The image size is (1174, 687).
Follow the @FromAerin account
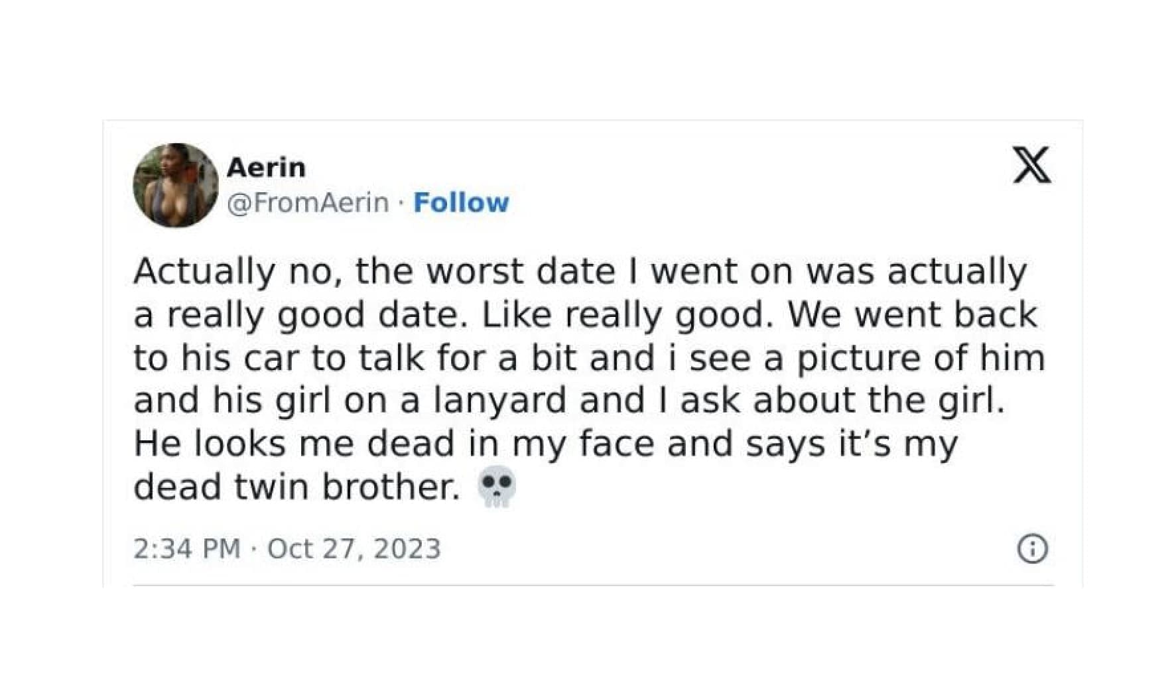pyautogui.click(x=461, y=203)
